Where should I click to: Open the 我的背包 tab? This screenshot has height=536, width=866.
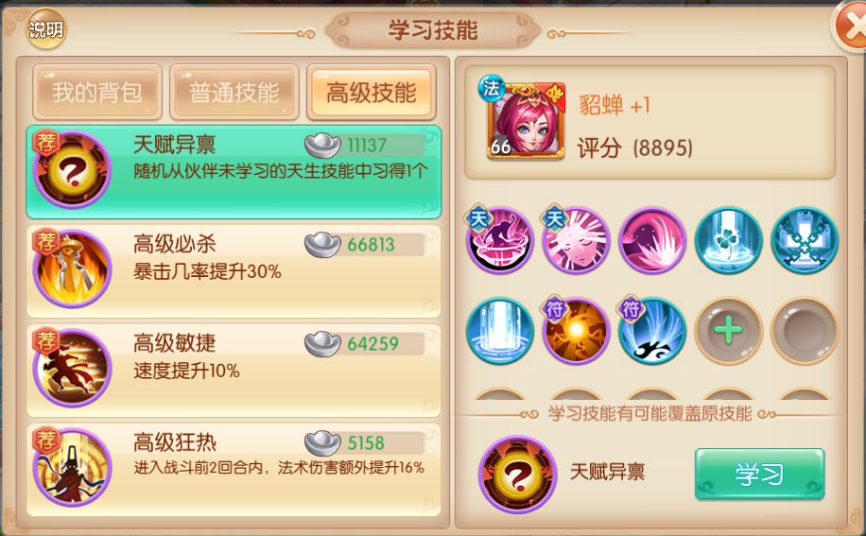(x=97, y=93)
